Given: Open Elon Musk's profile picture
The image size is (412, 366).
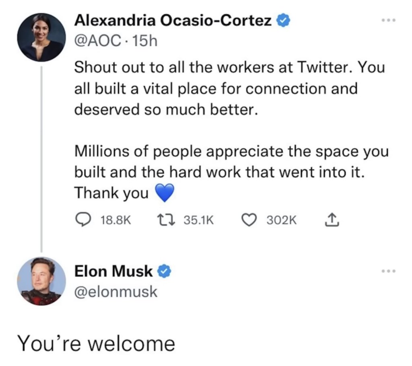Looking at the screenshot, I should 41,282.
